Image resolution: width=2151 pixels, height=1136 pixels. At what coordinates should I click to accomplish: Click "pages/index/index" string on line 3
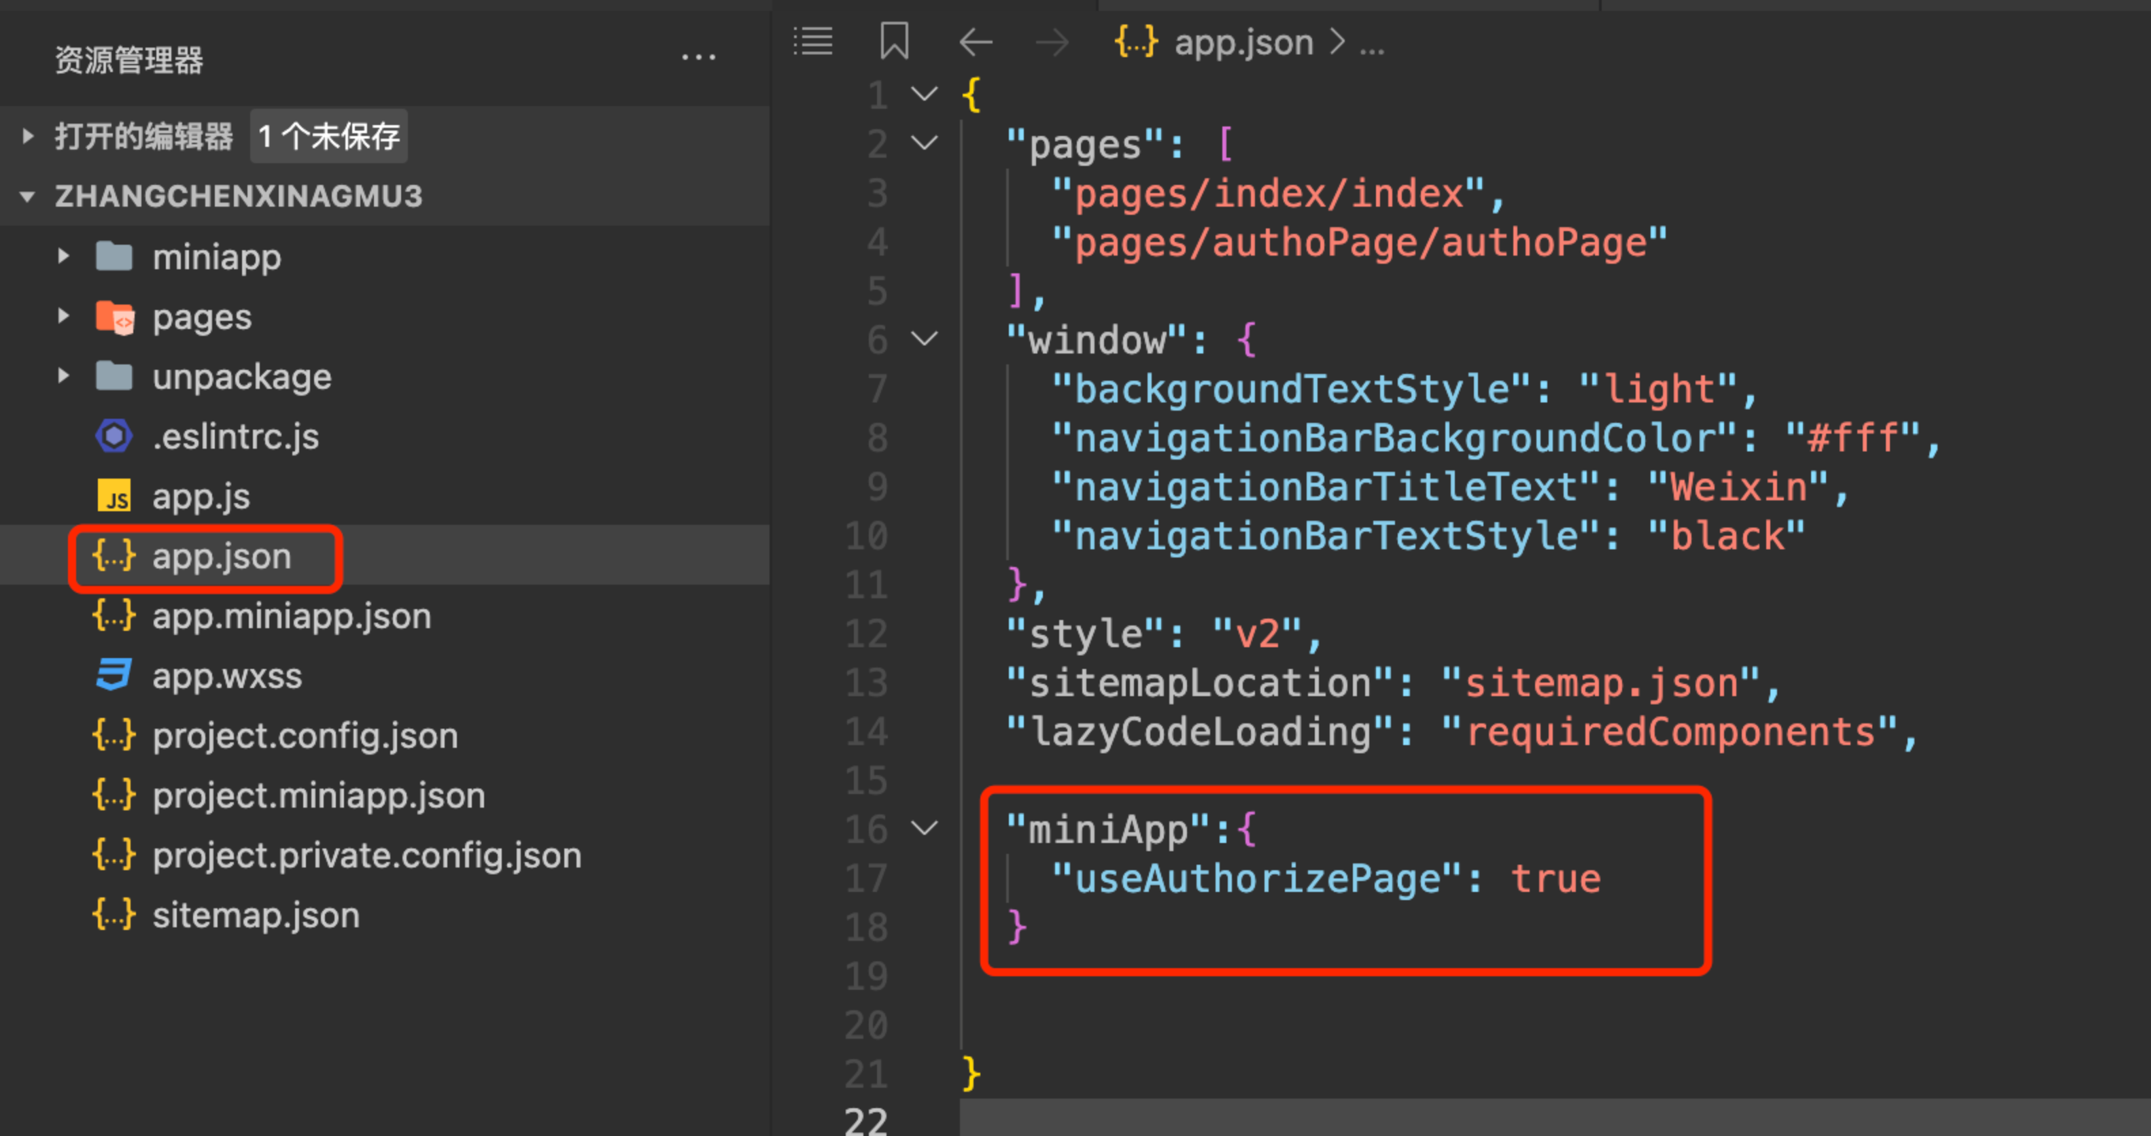pyautogui.click(x=1269, y=193)
